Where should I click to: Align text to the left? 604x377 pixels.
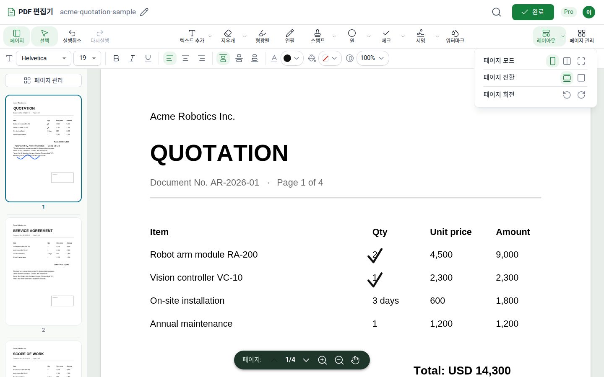169,58
